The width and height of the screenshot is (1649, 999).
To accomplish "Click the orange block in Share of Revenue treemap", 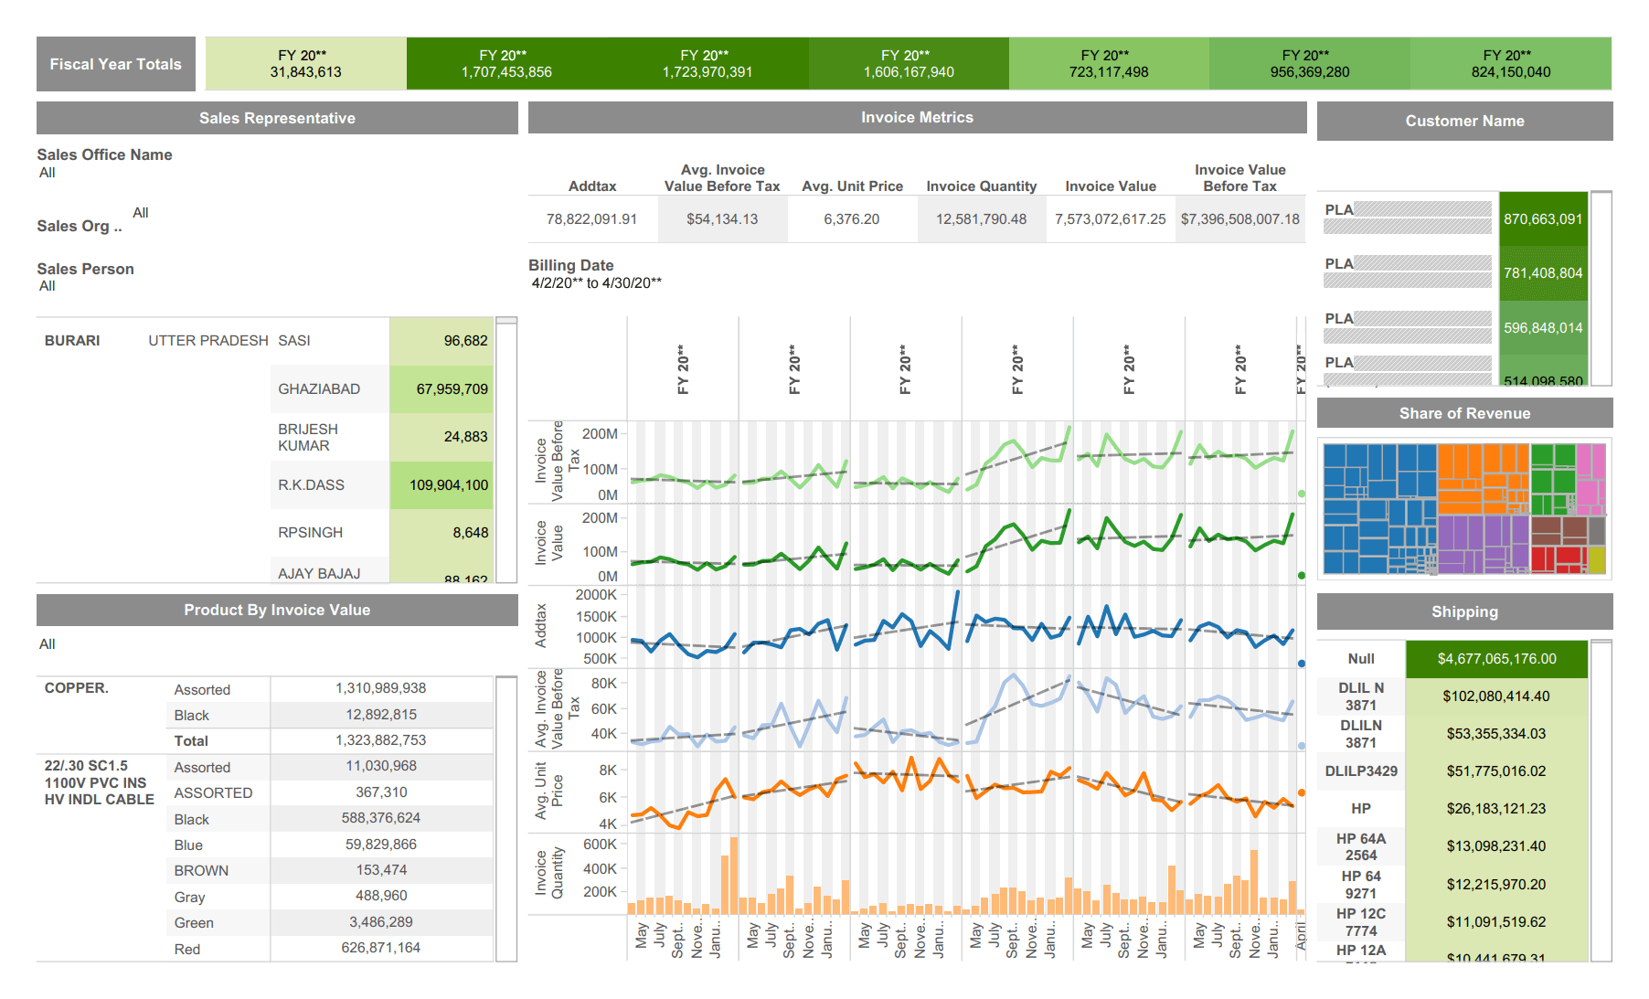I will point(1483,478).
